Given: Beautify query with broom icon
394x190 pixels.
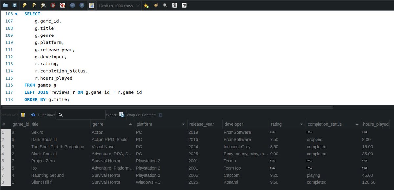Looking at the screenshot, I should [x=156, y=5].
